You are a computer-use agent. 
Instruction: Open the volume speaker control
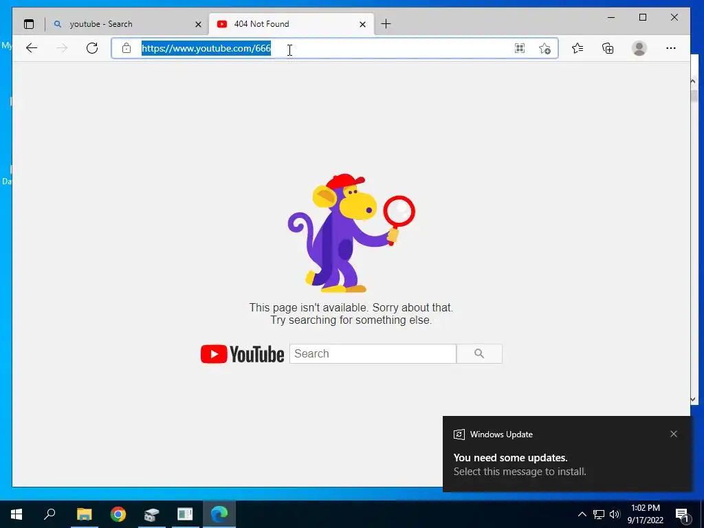point(615,514)
